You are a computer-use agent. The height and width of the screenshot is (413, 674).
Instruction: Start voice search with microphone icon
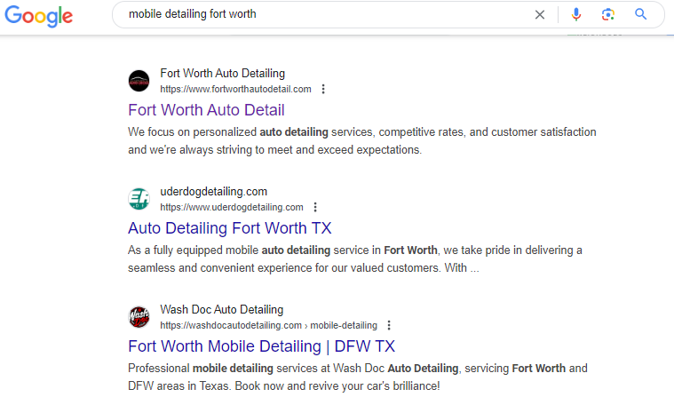(576, 14)
